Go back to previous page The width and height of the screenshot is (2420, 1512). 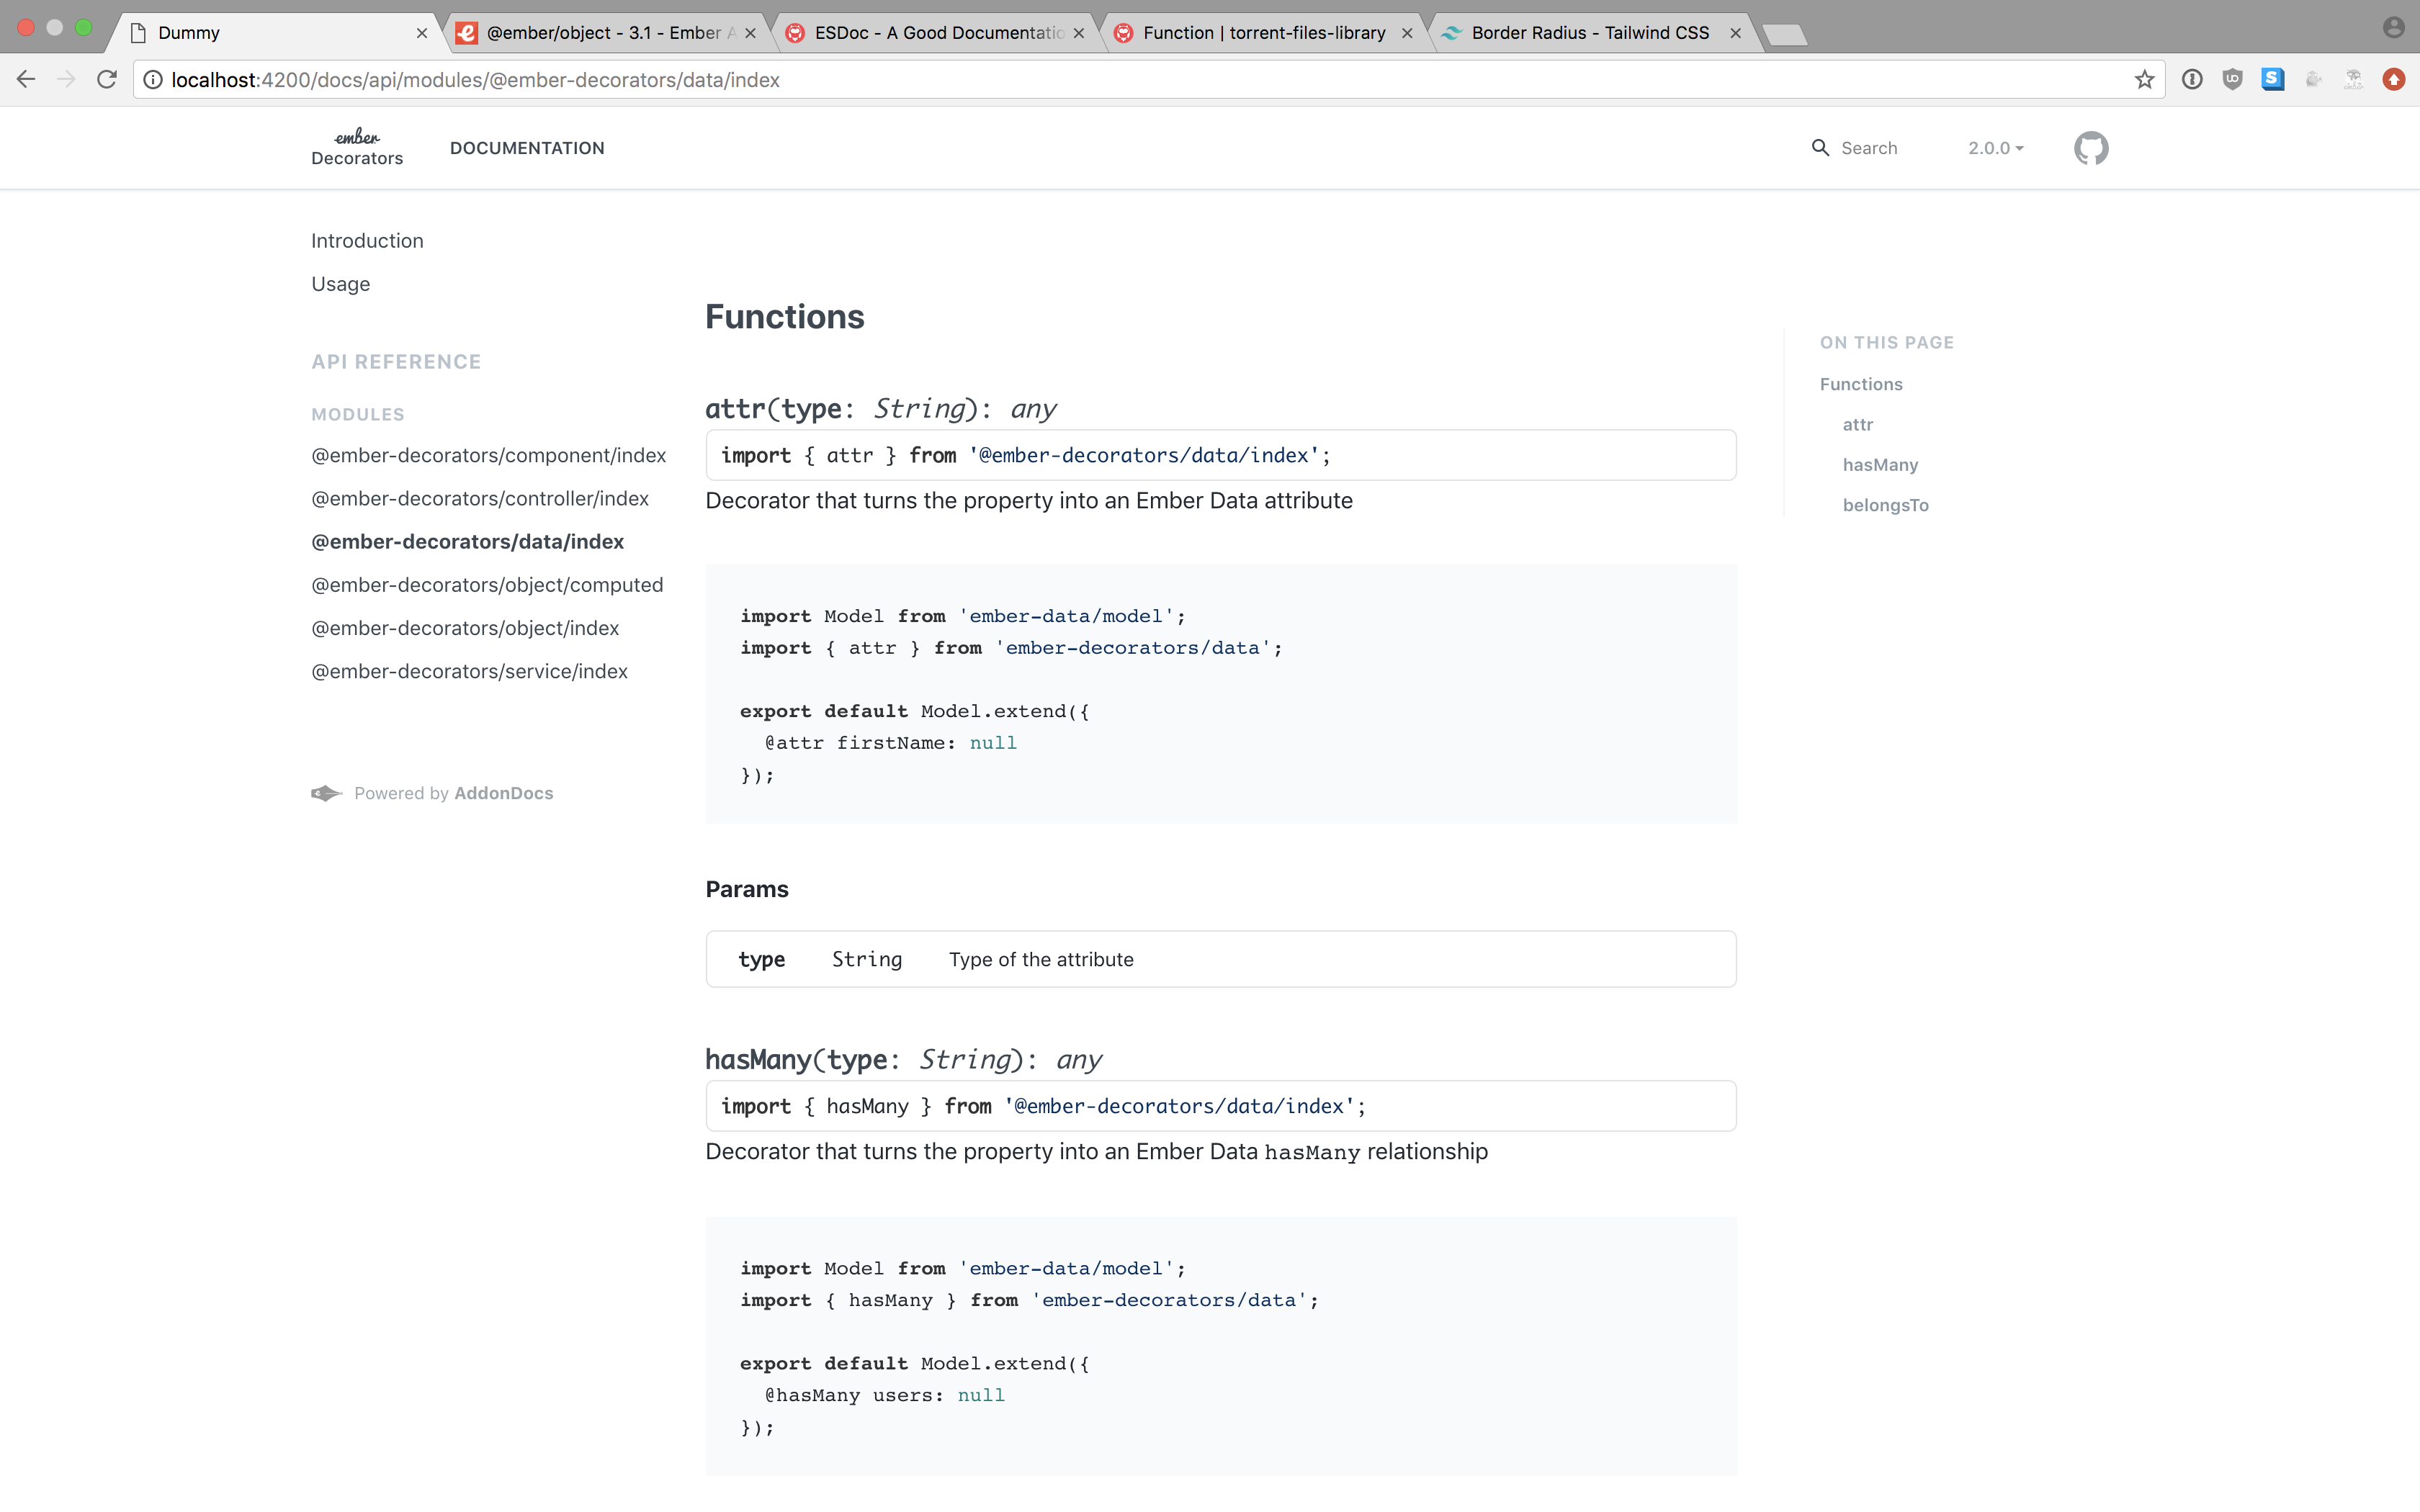[26, 80]
